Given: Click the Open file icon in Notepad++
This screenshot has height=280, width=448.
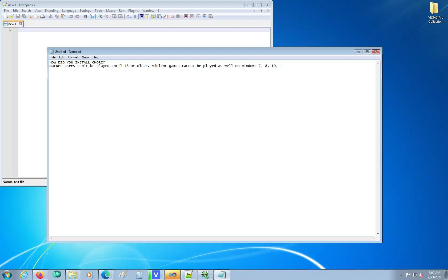Looking at the screenshot, I should click(12, 16).
